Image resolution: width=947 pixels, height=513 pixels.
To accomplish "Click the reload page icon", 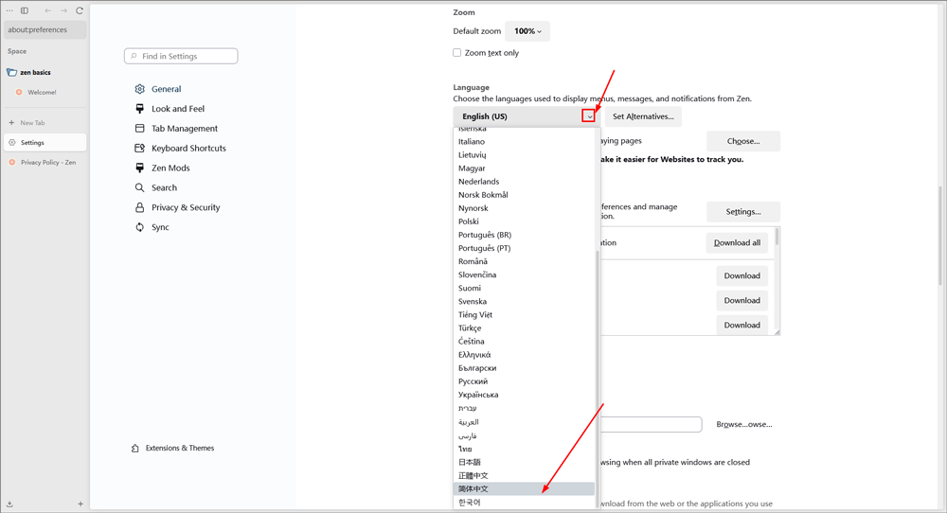I will click(80, 10).
